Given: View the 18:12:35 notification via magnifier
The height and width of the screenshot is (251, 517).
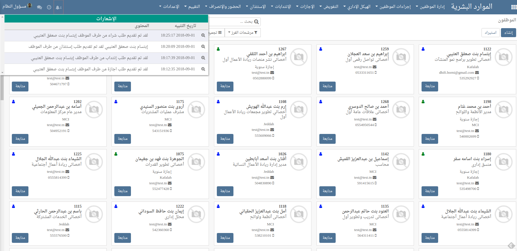Looking at the screenshot, I should coord(203,69).
